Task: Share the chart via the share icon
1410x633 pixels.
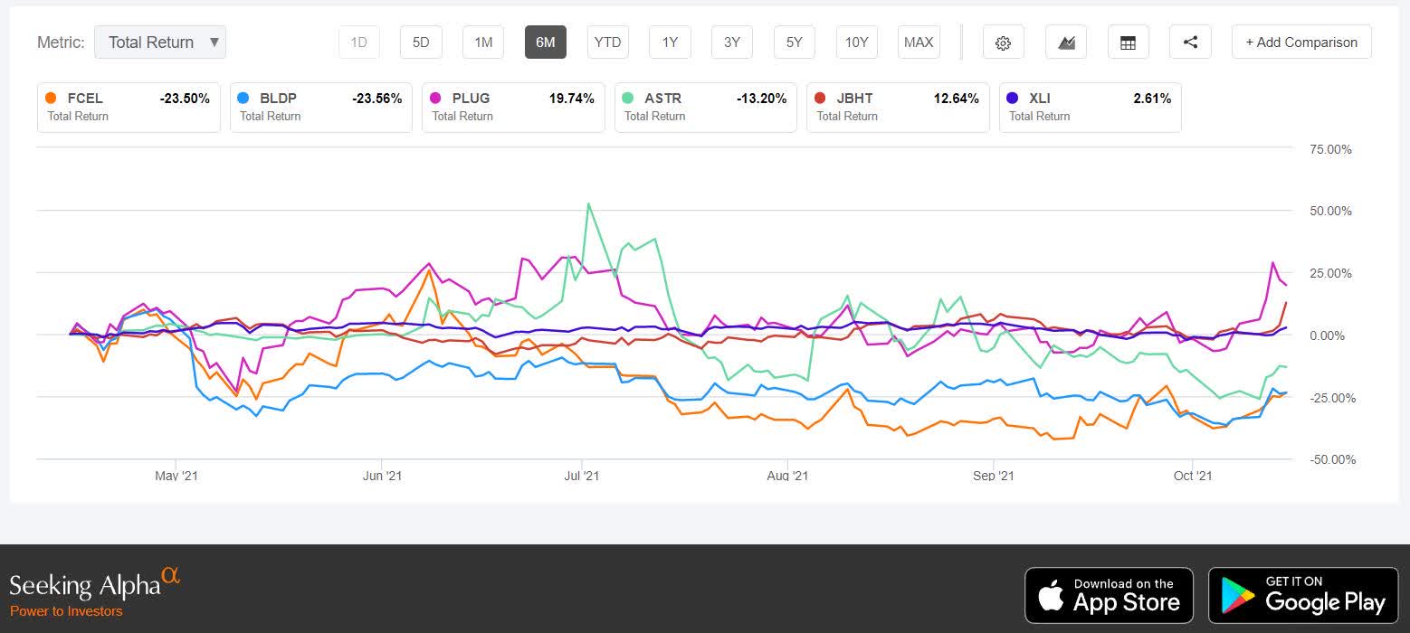Action: pyautogui.click(x=1189, y=42)
